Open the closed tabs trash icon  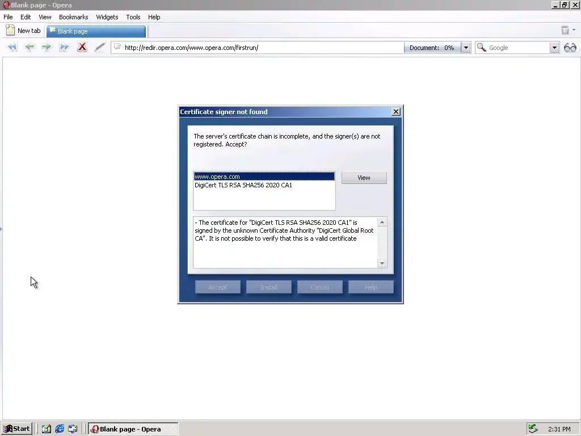click(565, 30)
